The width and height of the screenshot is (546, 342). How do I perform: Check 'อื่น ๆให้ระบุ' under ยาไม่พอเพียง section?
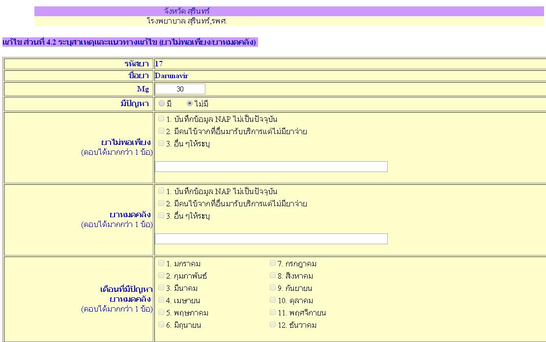point(161,143)
